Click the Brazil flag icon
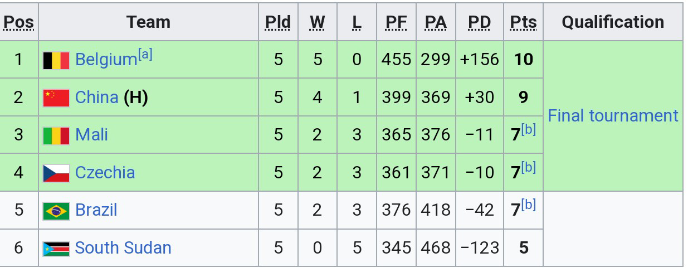The image size is (688, 277). (56, 211)
